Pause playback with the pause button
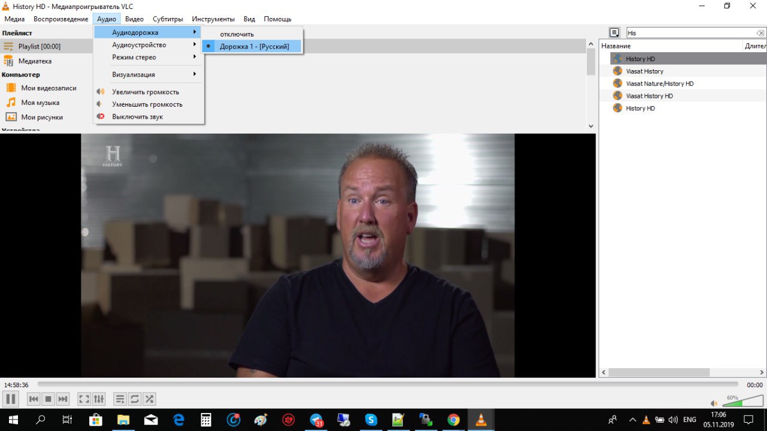Image resolution: width=767 pixels, height=431 pixels. coord(11,399)
